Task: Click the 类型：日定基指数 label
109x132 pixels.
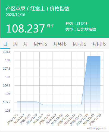Action: coord(81,29)
